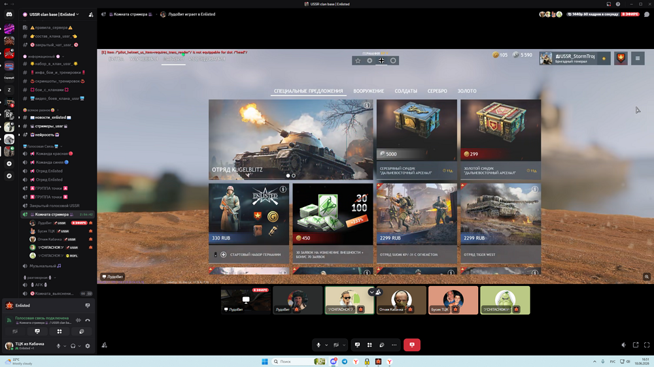Select СПЕЦИАЛЬНЫЕ ПРЕДЛОЖЕНИЯ shop tab

(x=308, y=91)
